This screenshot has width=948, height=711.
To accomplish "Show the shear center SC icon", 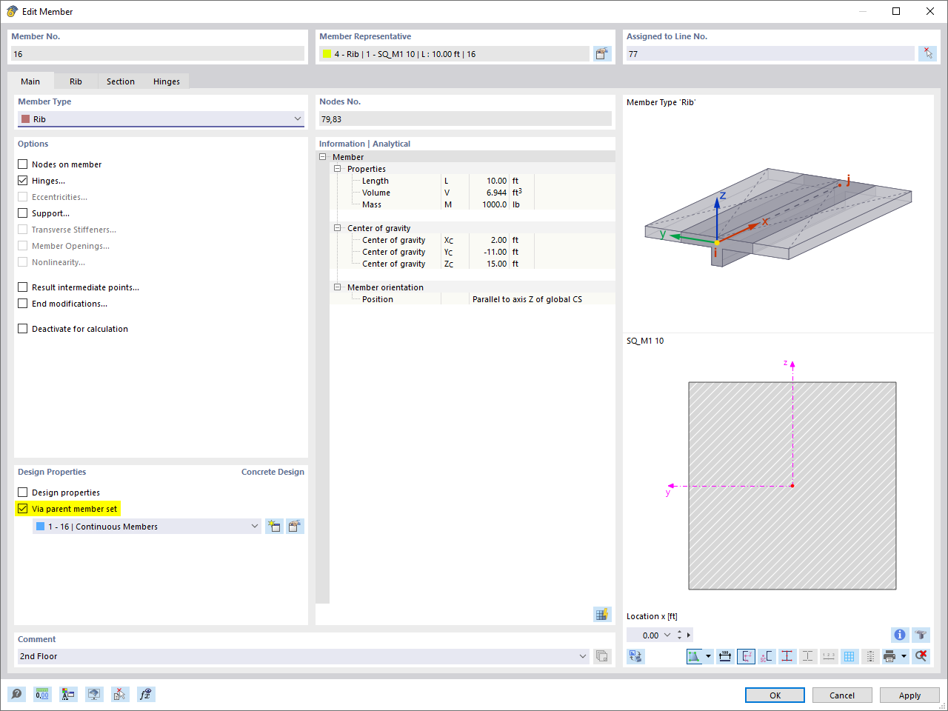I will click(x=767, y=656).
